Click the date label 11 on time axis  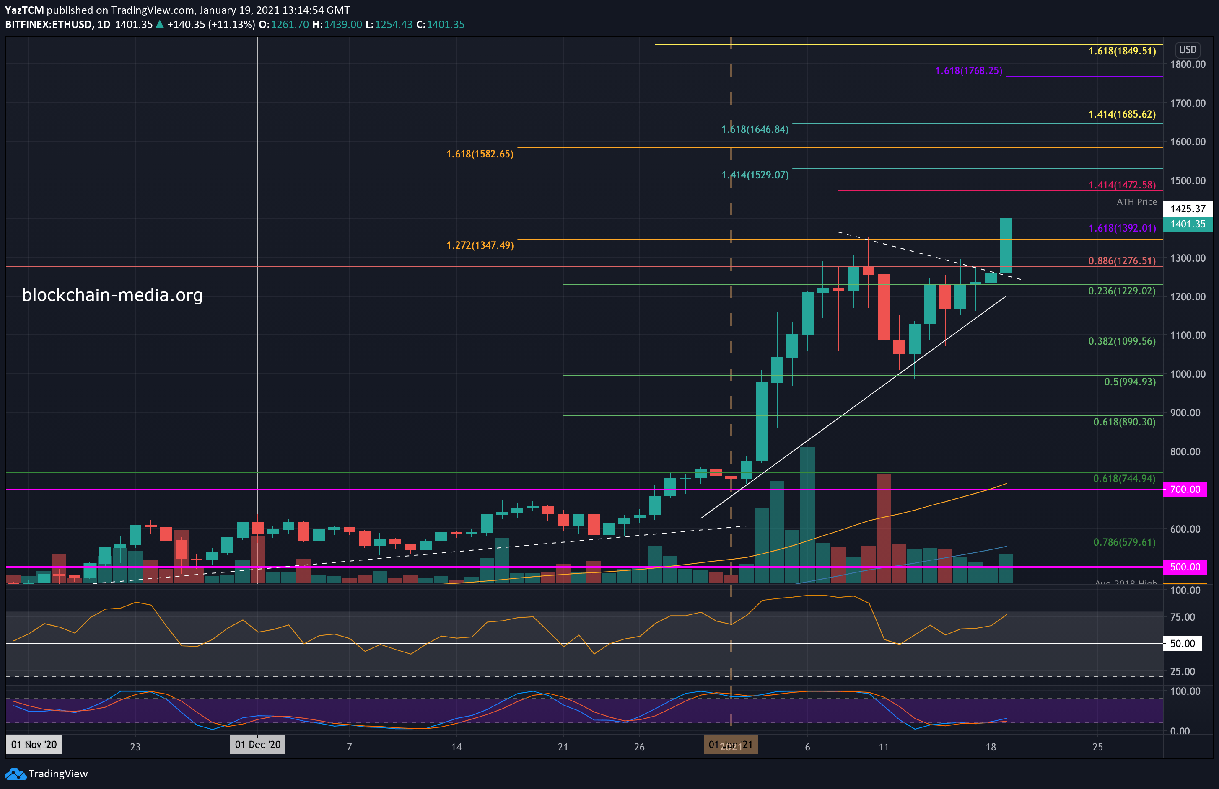pyautogui.click(x=884, y=747)
